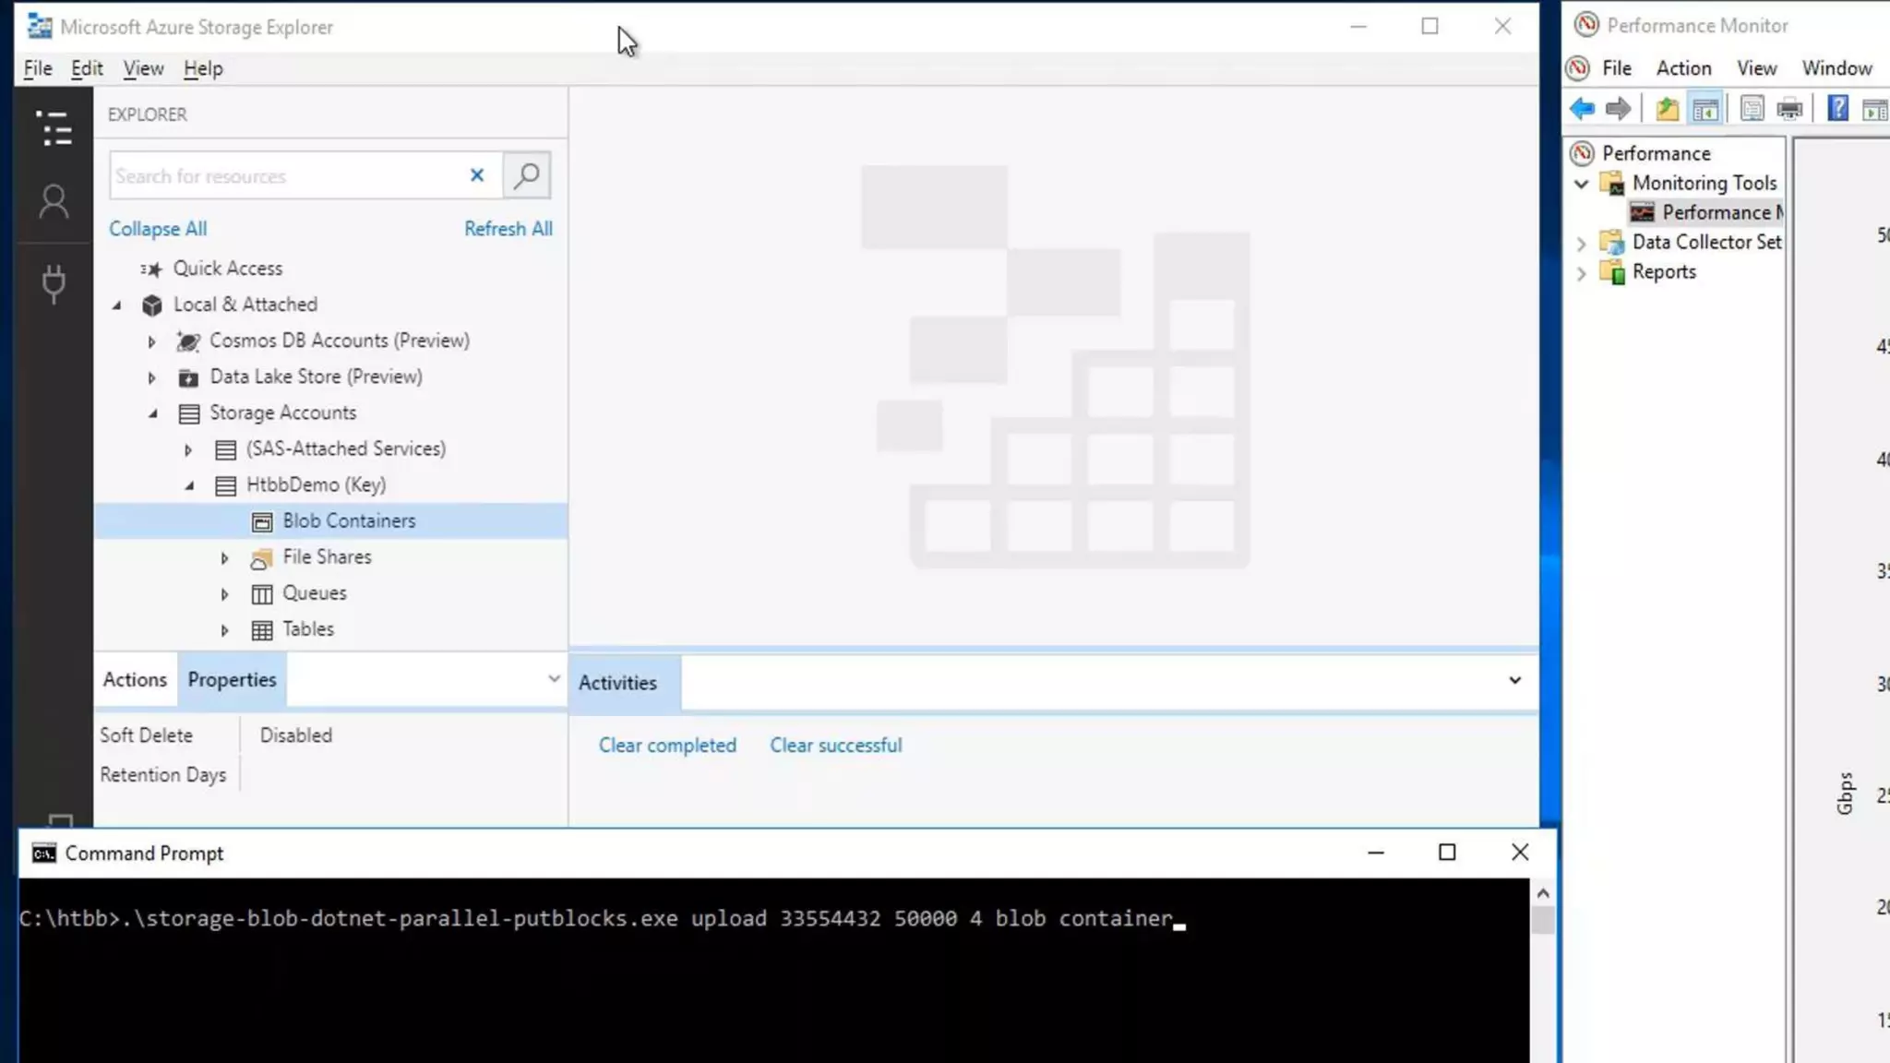
Task: Collapse the Storage Accounts tree node
Action: 153,413
